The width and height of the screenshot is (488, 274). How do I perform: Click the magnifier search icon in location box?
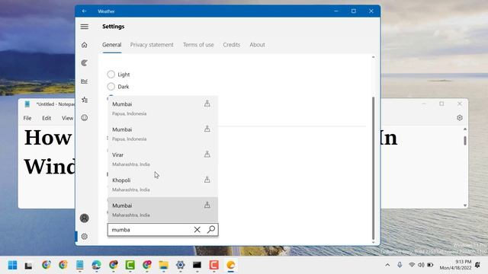pyautogui.click(x=211, y=229)
